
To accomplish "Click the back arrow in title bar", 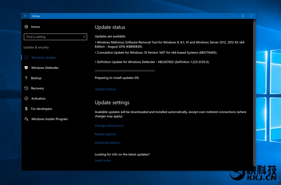I will click(x=26, y=16).
